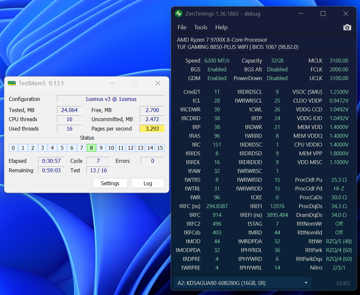Click the tRC value 151
Viewport: 360px width, 295px height.
pyautogui.click(x=217, y=145)
